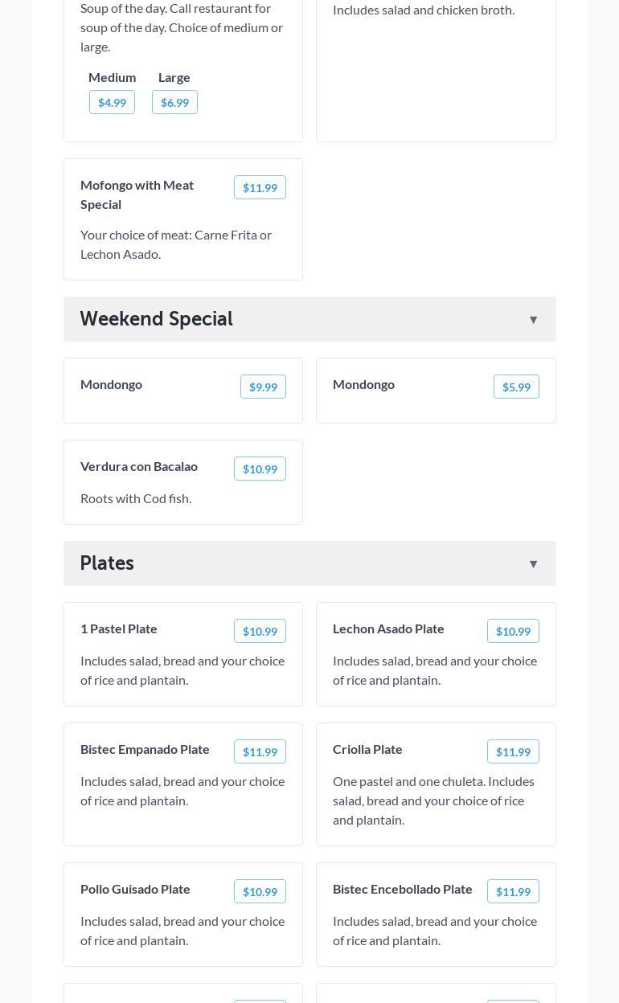619x1003 pixels.
Task: Open the Mofongo with Meat Special title
Action: tap(137, 194)
